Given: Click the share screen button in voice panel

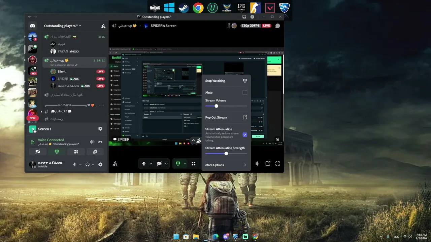Looking at the screenshot, I should (x=57, y=152).
